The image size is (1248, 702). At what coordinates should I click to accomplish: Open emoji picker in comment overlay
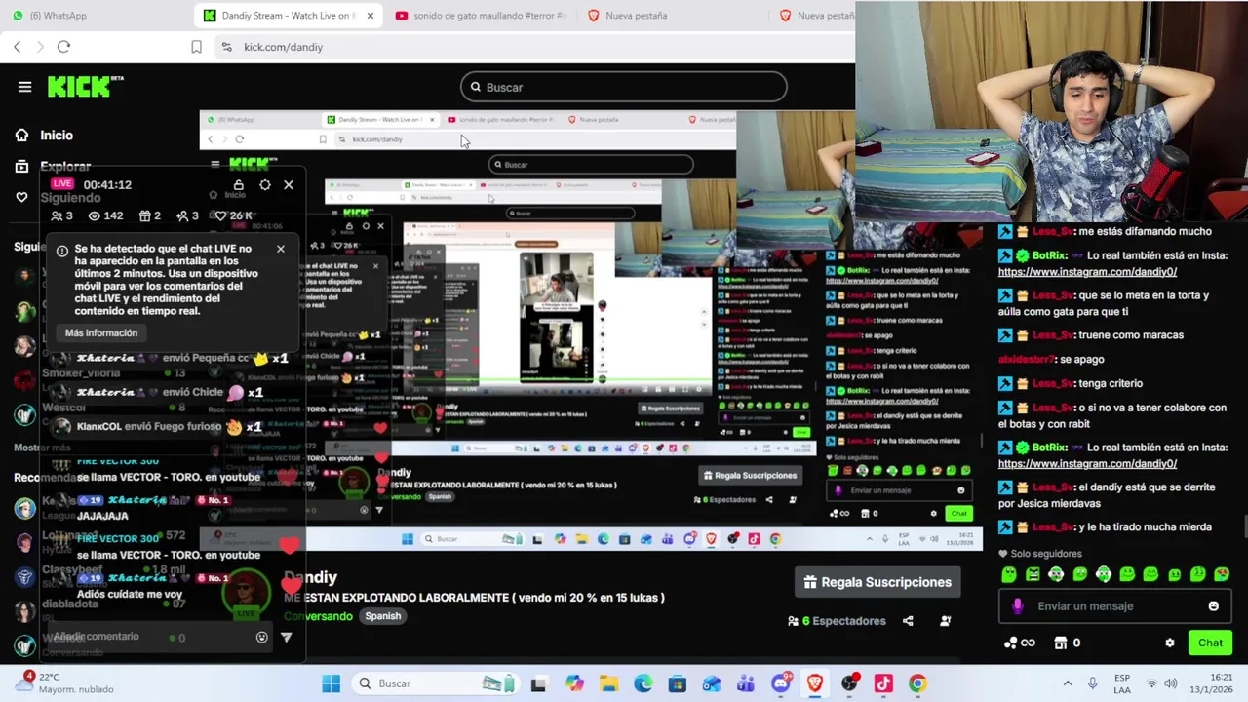[261, 637]
